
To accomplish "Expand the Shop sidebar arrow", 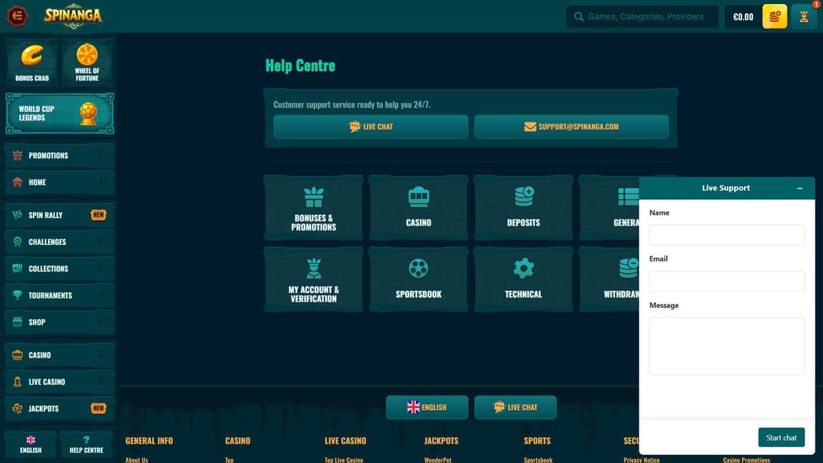I will tap(102, 322).
